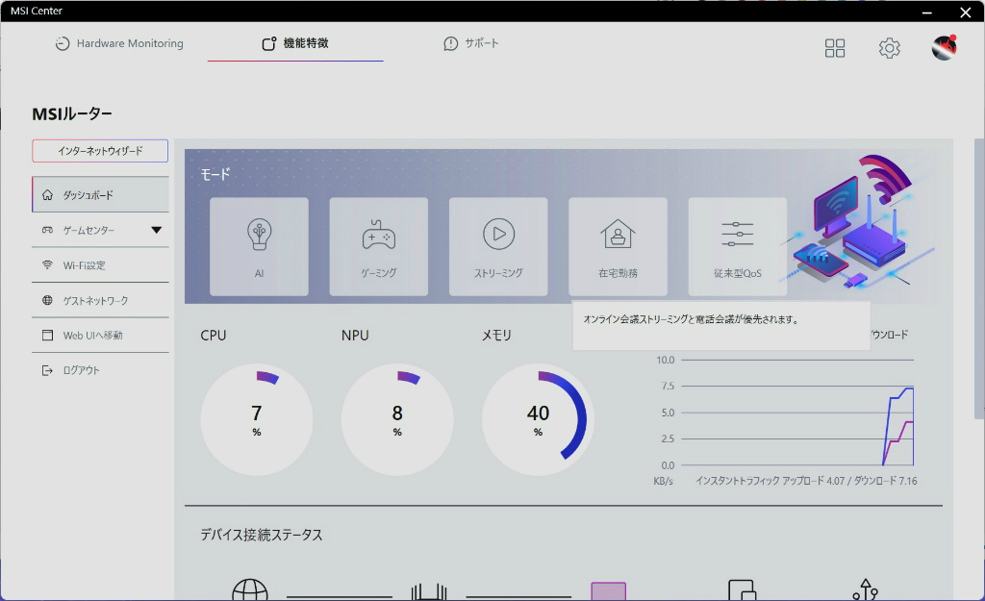The width and height of the screenshot is (985, 601).
Task: Open the apps grid icon
Action: pyautogui.click(x=835, y=48)
